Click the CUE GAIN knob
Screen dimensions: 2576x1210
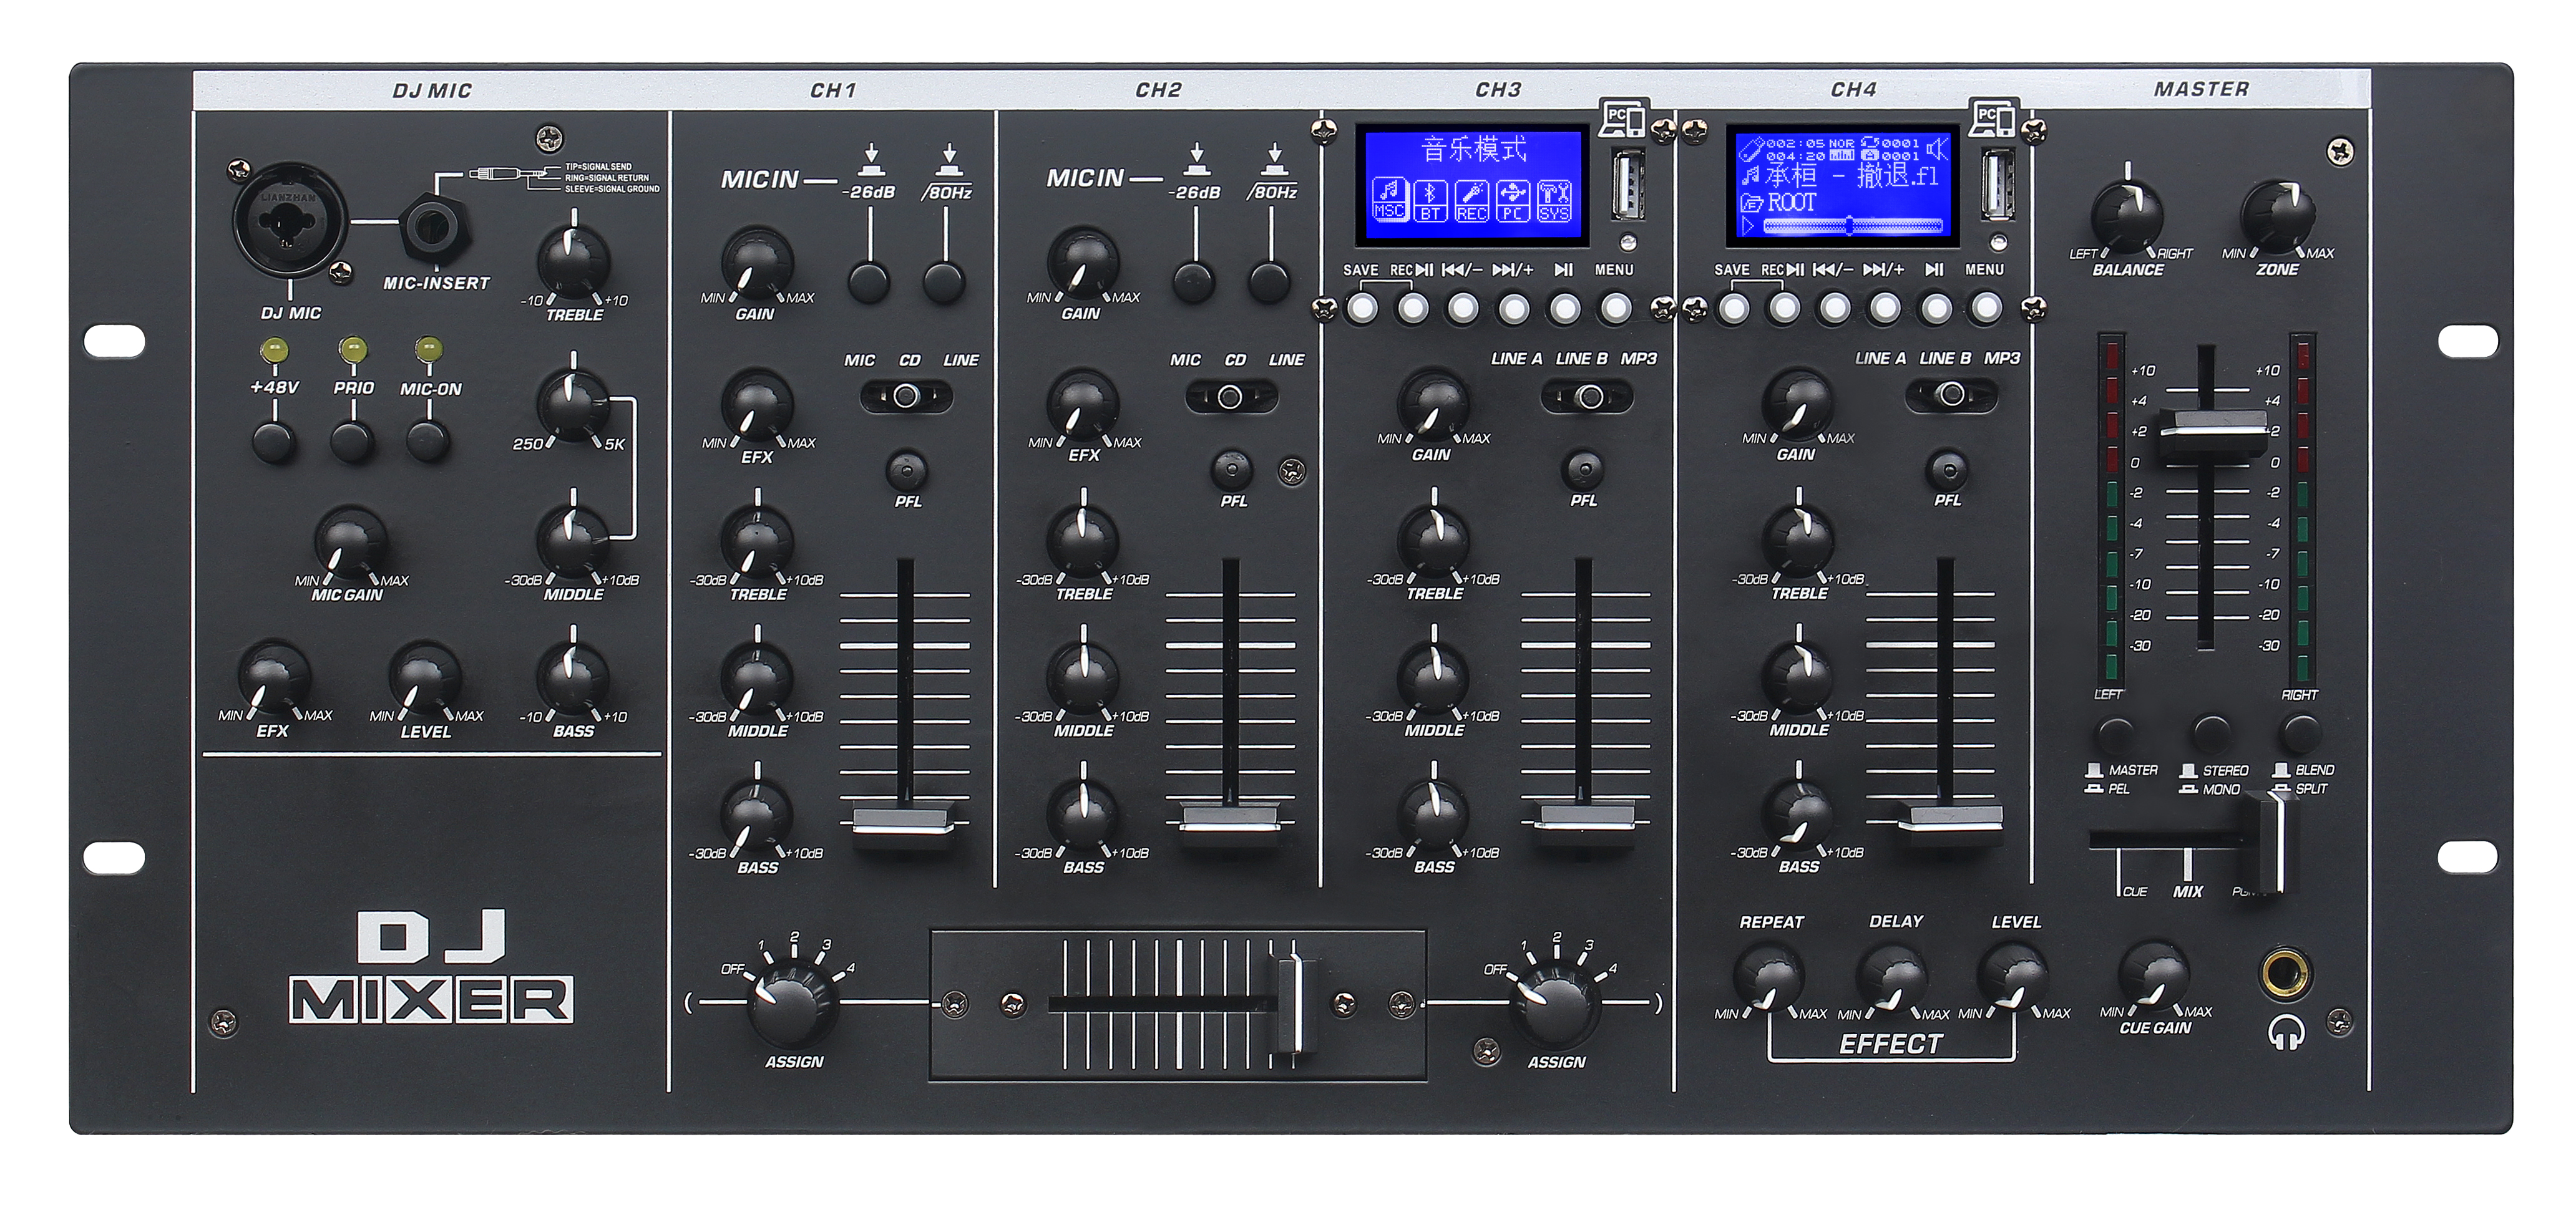pos(2154,976)
